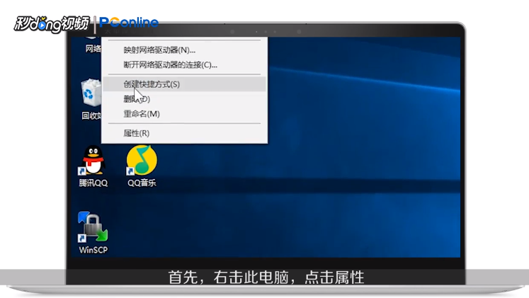Pick 删除(D) from the context menu
This screenshot has width=529, height=298.
click(x=184, y=99)
